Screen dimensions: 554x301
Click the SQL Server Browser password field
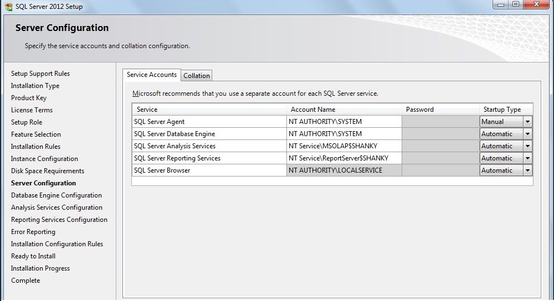click(440, 170)
